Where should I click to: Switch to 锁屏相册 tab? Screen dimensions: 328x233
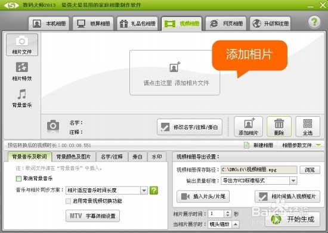click(x=93, y=24)
